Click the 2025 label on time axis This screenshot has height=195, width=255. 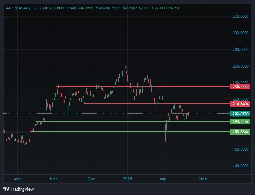tap(127, 179)
